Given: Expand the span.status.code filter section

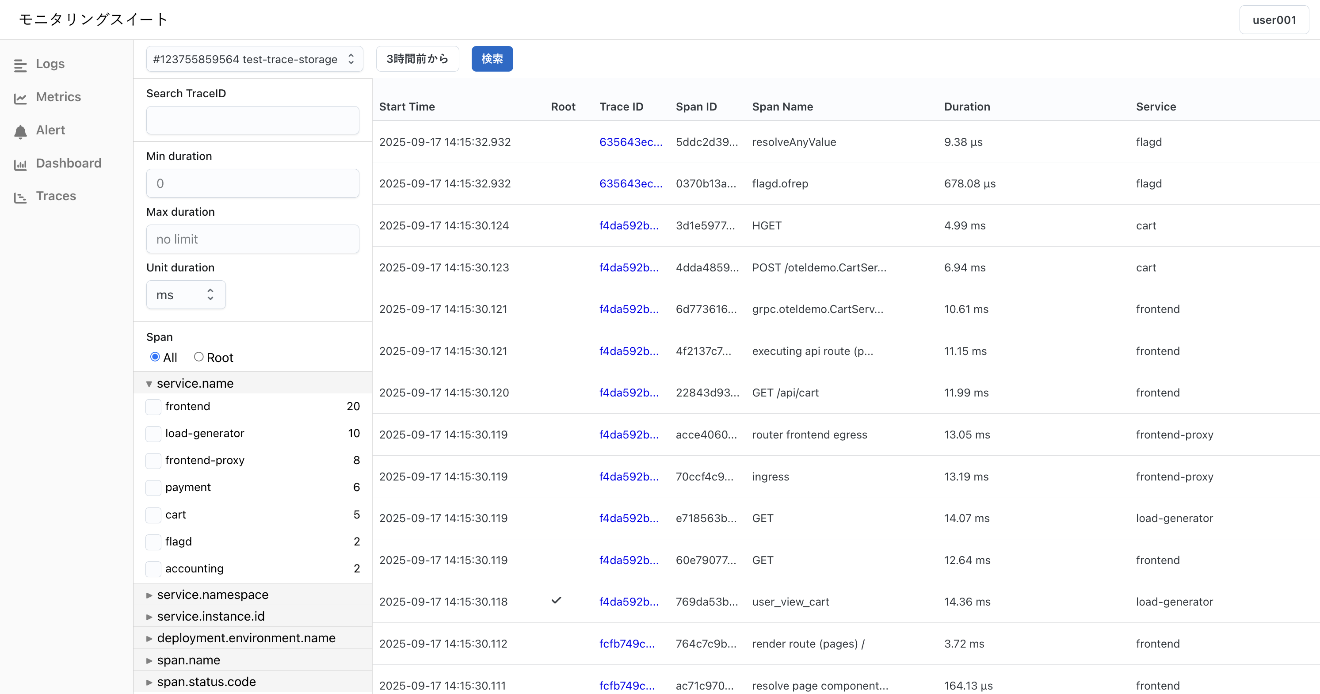Looking at the screenshot, I should coord(206,682).
